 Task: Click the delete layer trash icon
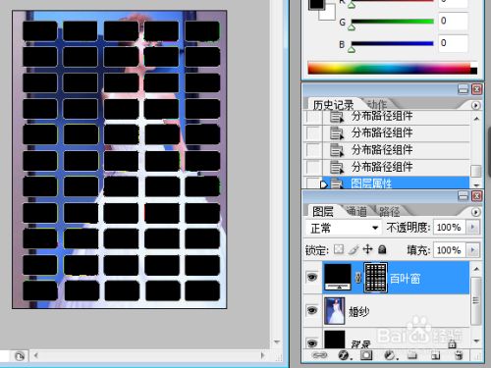tap(460, 355)
